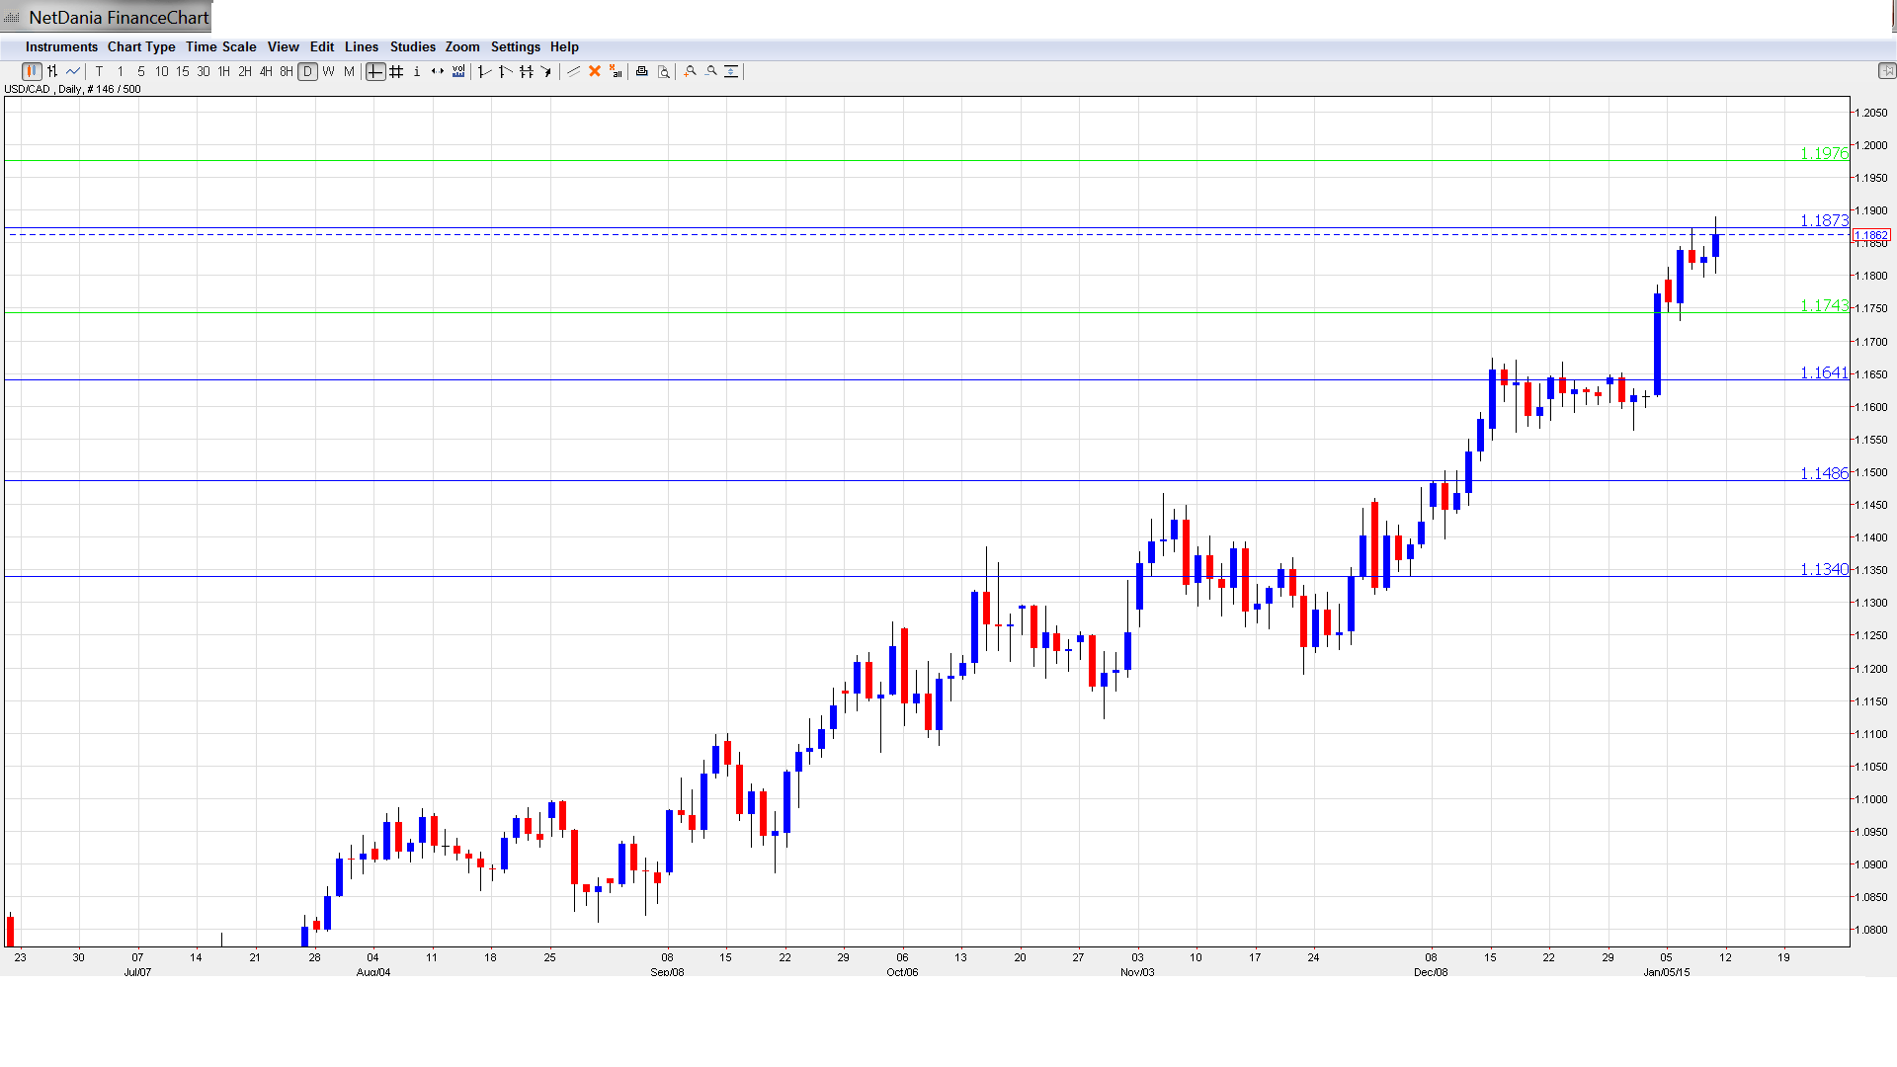This screenshot has height=1067, width=1897.
Task: Click the red X delete line icon
Action: pyautogui.click(x=595, y=71)
